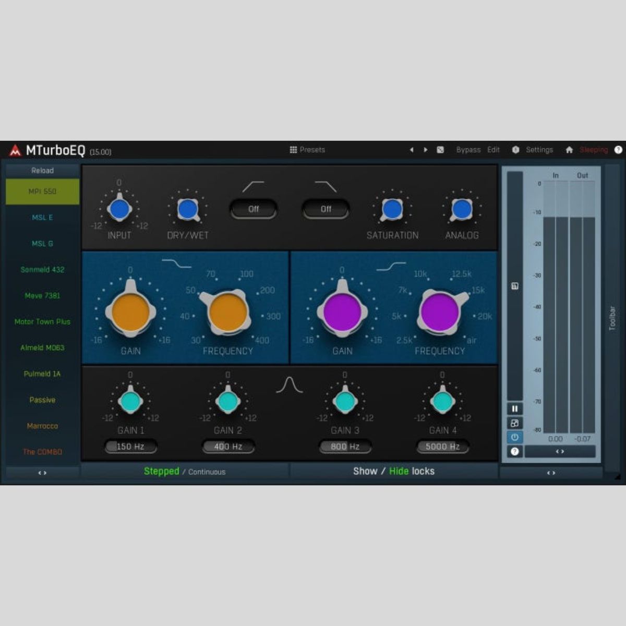Select The COMBO device

tap(42, 452)
